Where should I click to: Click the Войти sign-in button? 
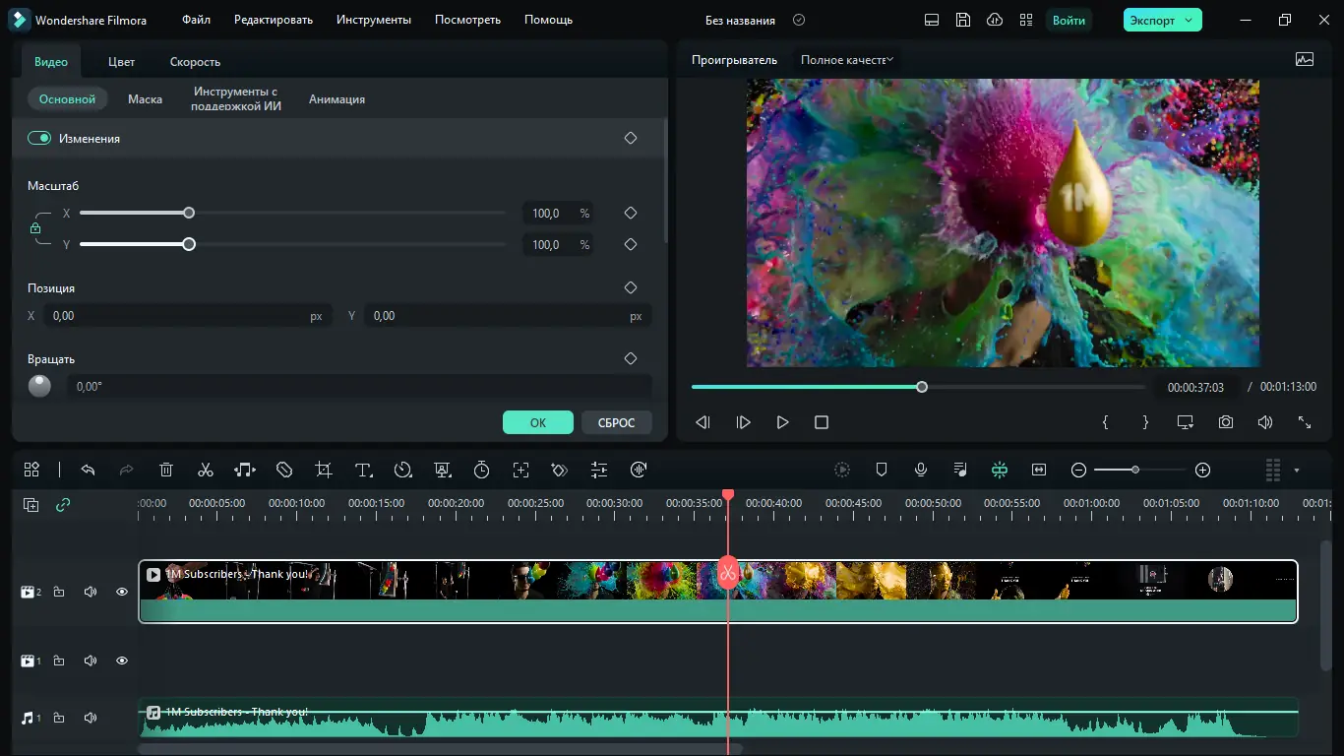tap(1069, 19)
